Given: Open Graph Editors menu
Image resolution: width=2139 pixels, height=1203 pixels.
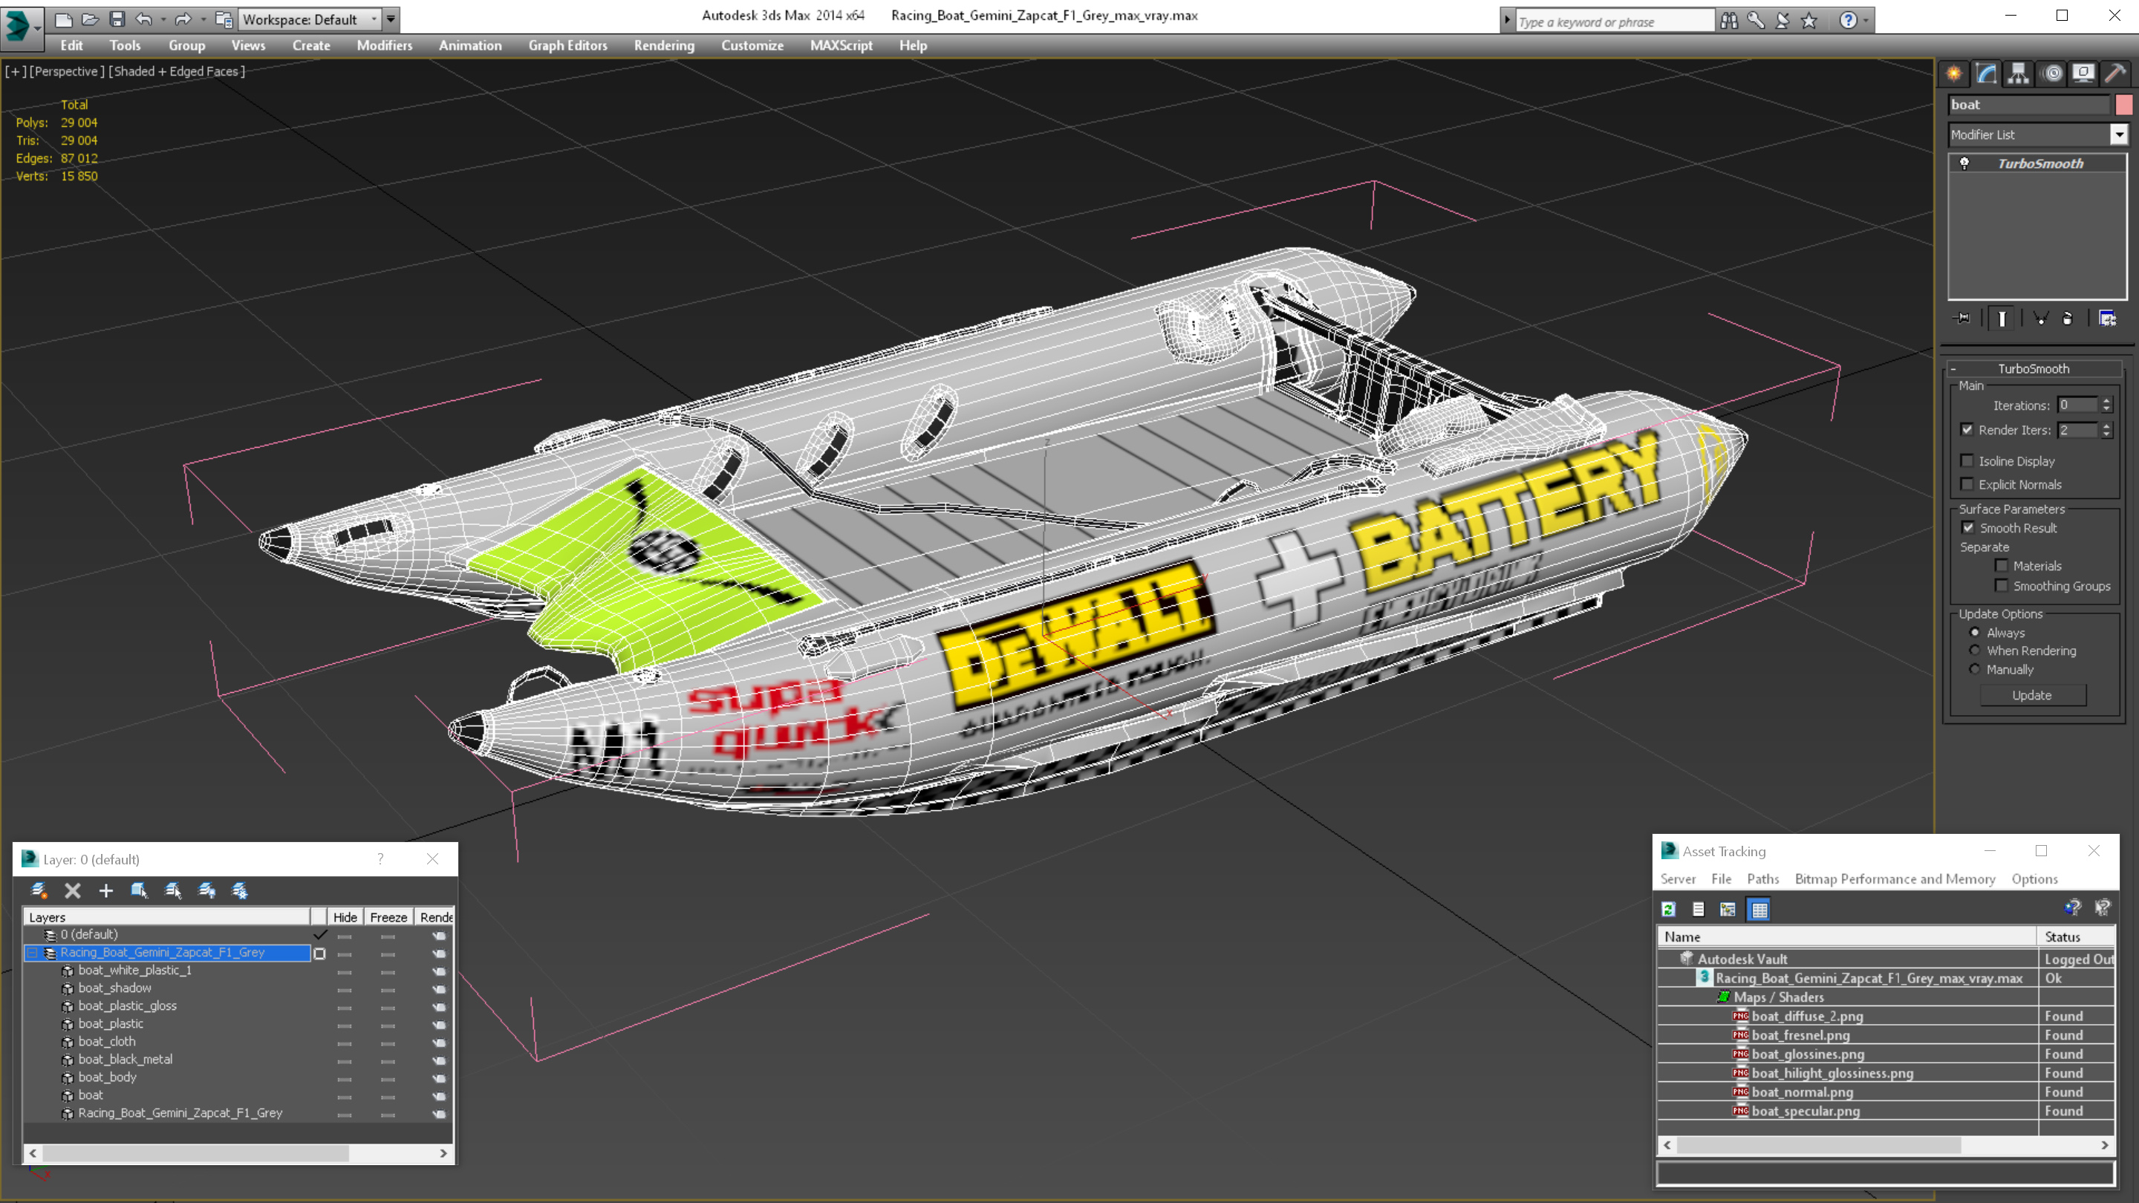Looking at the screenshot, I should 568,45.
